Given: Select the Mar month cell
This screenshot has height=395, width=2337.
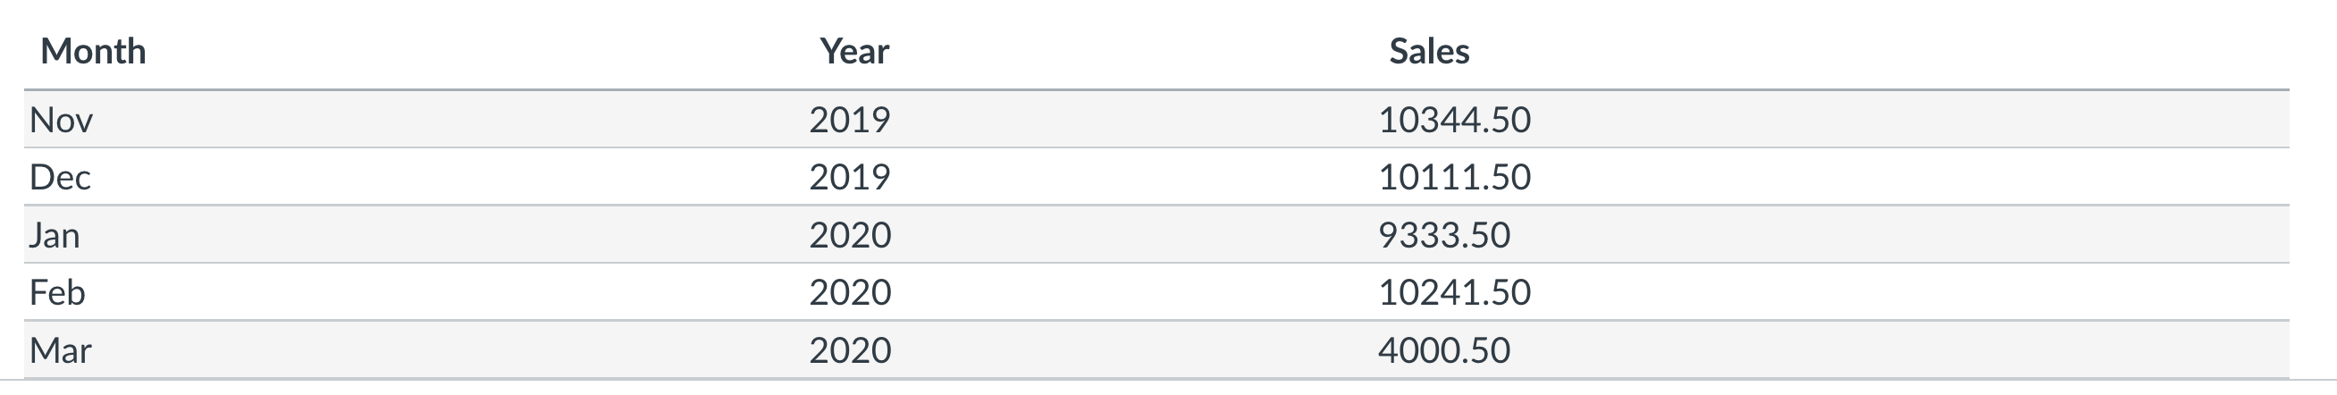Looking at the screenshot, I should tap(60, 350).
